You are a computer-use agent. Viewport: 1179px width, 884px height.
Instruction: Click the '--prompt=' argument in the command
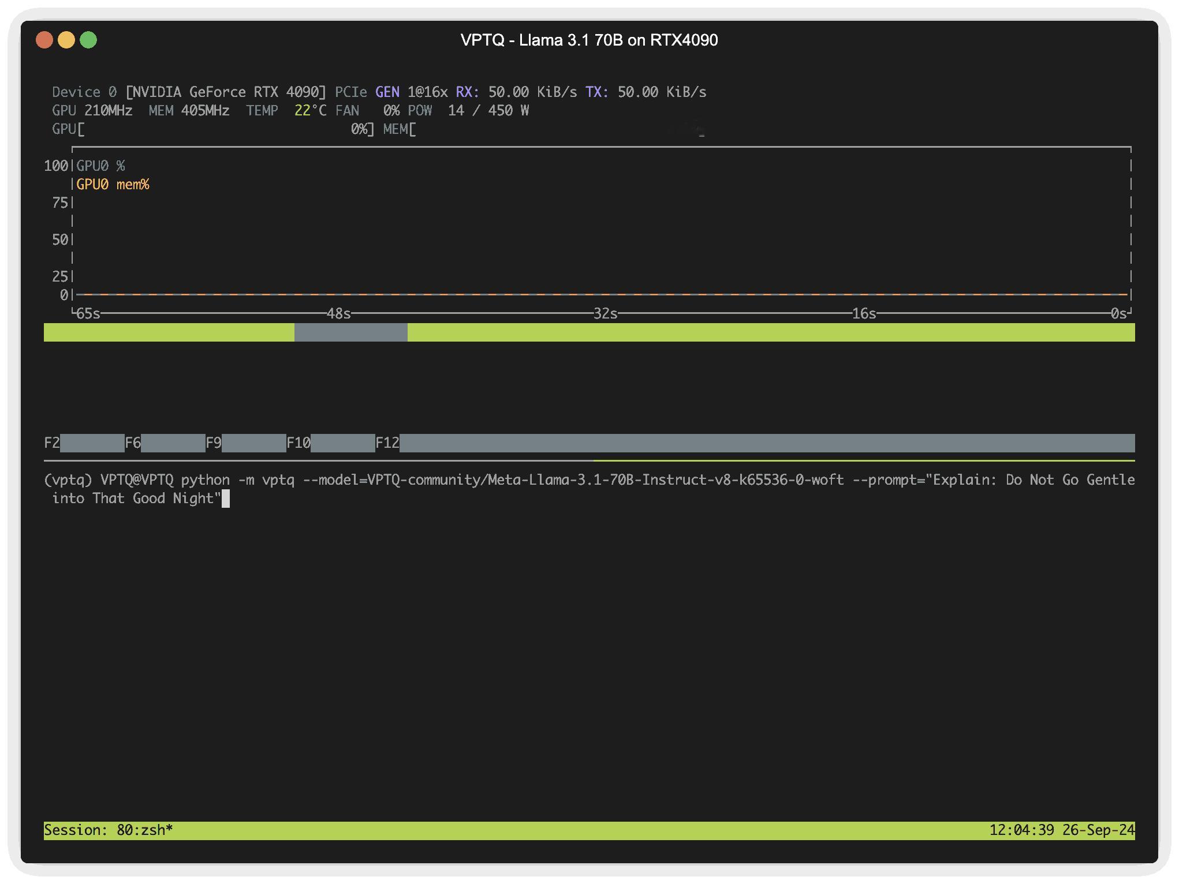[889, 480]
